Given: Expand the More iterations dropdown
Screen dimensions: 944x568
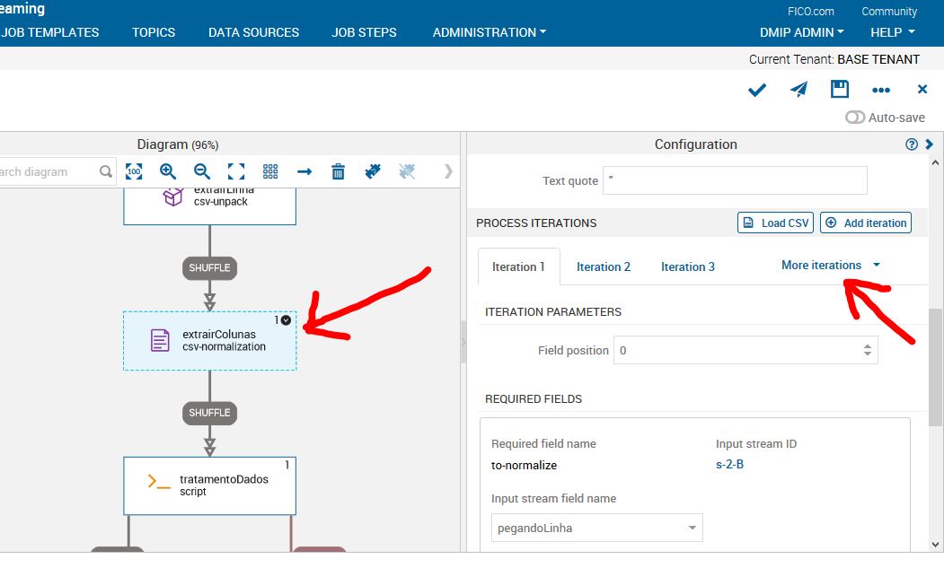Looking at the screenshot, I should pos(830,265).
